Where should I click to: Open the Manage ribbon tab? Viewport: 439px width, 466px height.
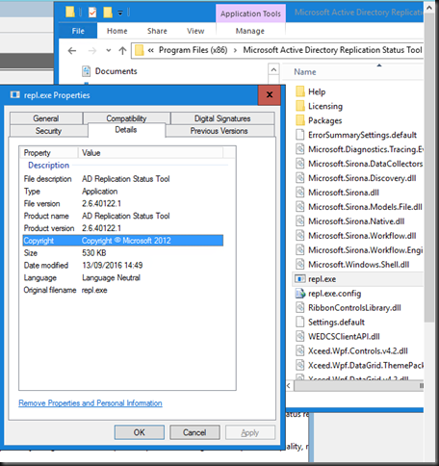[x=250, y=31]
